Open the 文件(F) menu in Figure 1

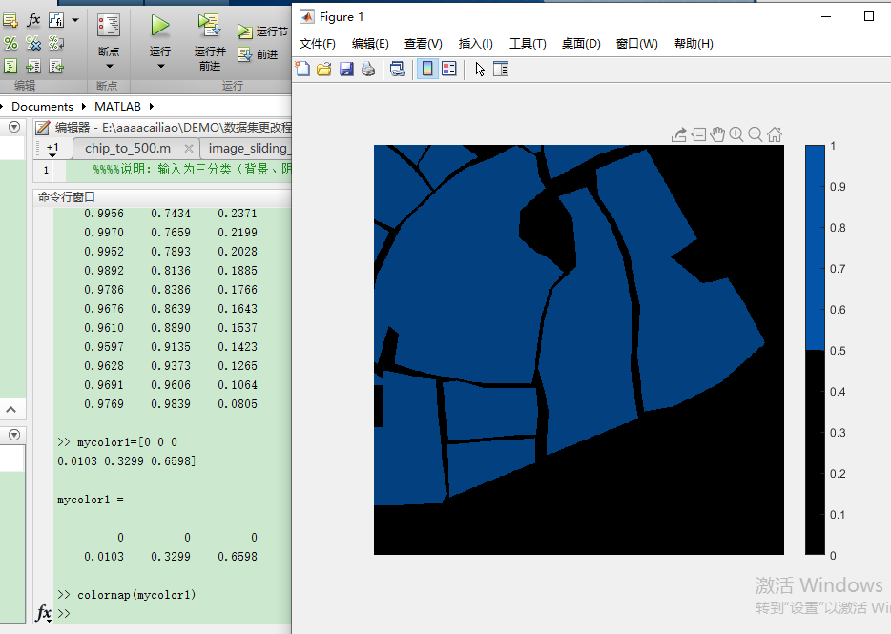click(x=317, y=44)
